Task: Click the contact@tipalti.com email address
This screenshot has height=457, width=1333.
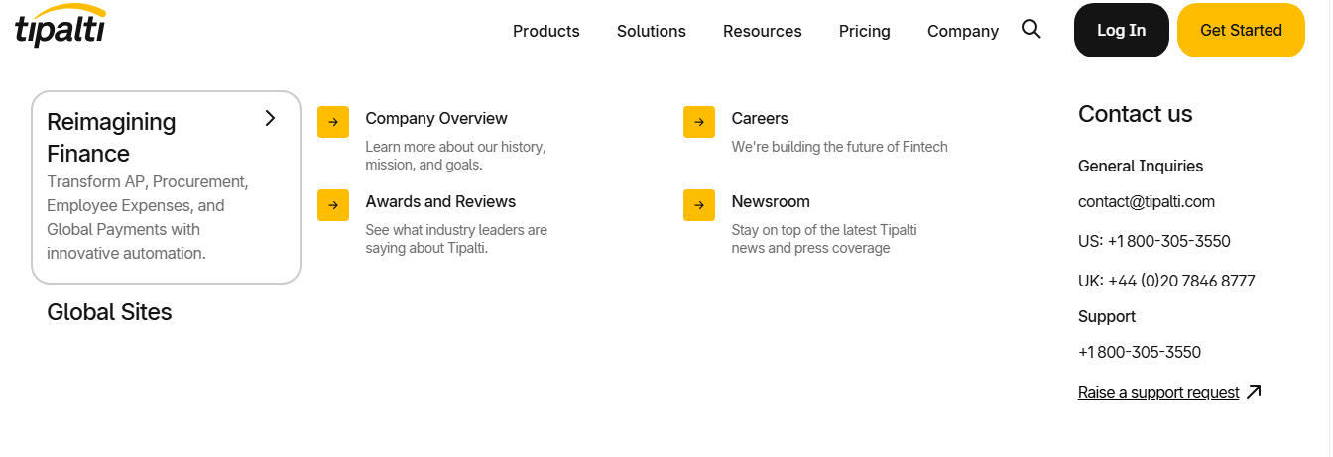Action: 1146,201
